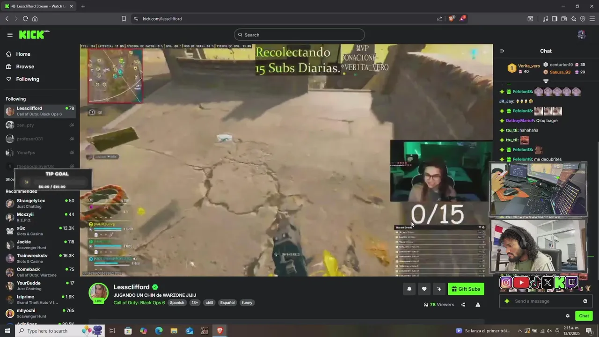The image size is (599, 337).
Task: Go to browser home page icon
Action: 35,19
